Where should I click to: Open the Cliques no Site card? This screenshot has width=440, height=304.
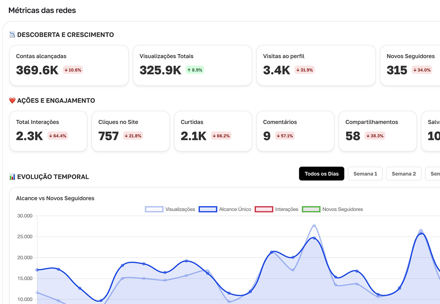pyautogui.click(x=131, y=131)
